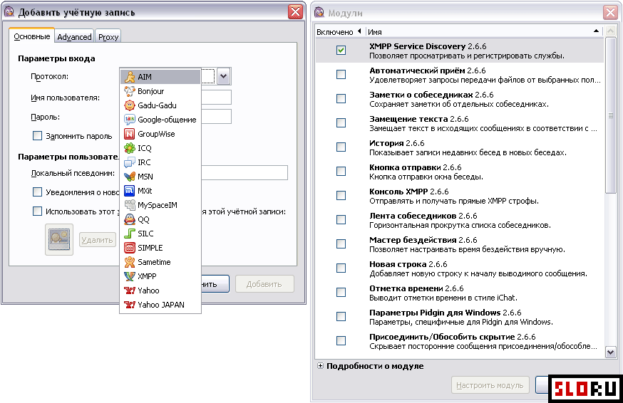Enable the Отметка времени module
Screen dimensions: 623x403
[x=341, y=292]
